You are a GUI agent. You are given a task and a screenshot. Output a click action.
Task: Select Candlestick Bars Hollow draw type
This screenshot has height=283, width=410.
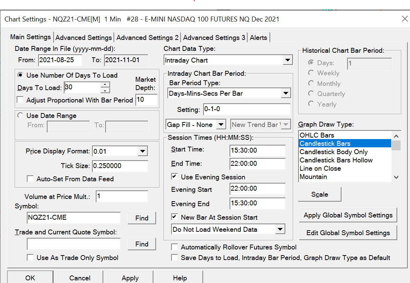coord(345,160)
